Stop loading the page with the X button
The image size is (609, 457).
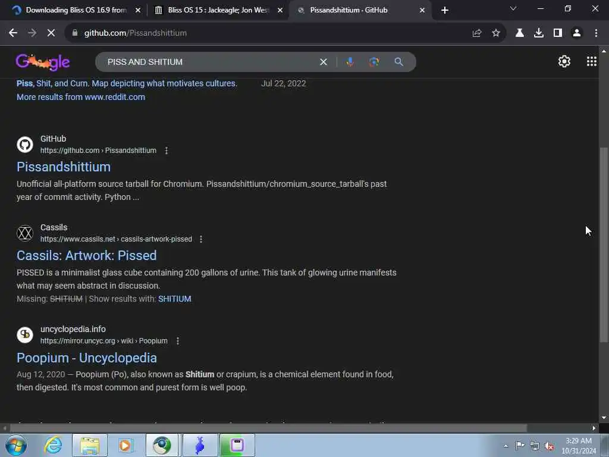51,33
